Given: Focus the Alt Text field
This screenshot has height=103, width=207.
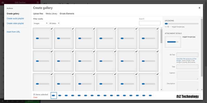Looking at the screenshot, I should point(187,55).
